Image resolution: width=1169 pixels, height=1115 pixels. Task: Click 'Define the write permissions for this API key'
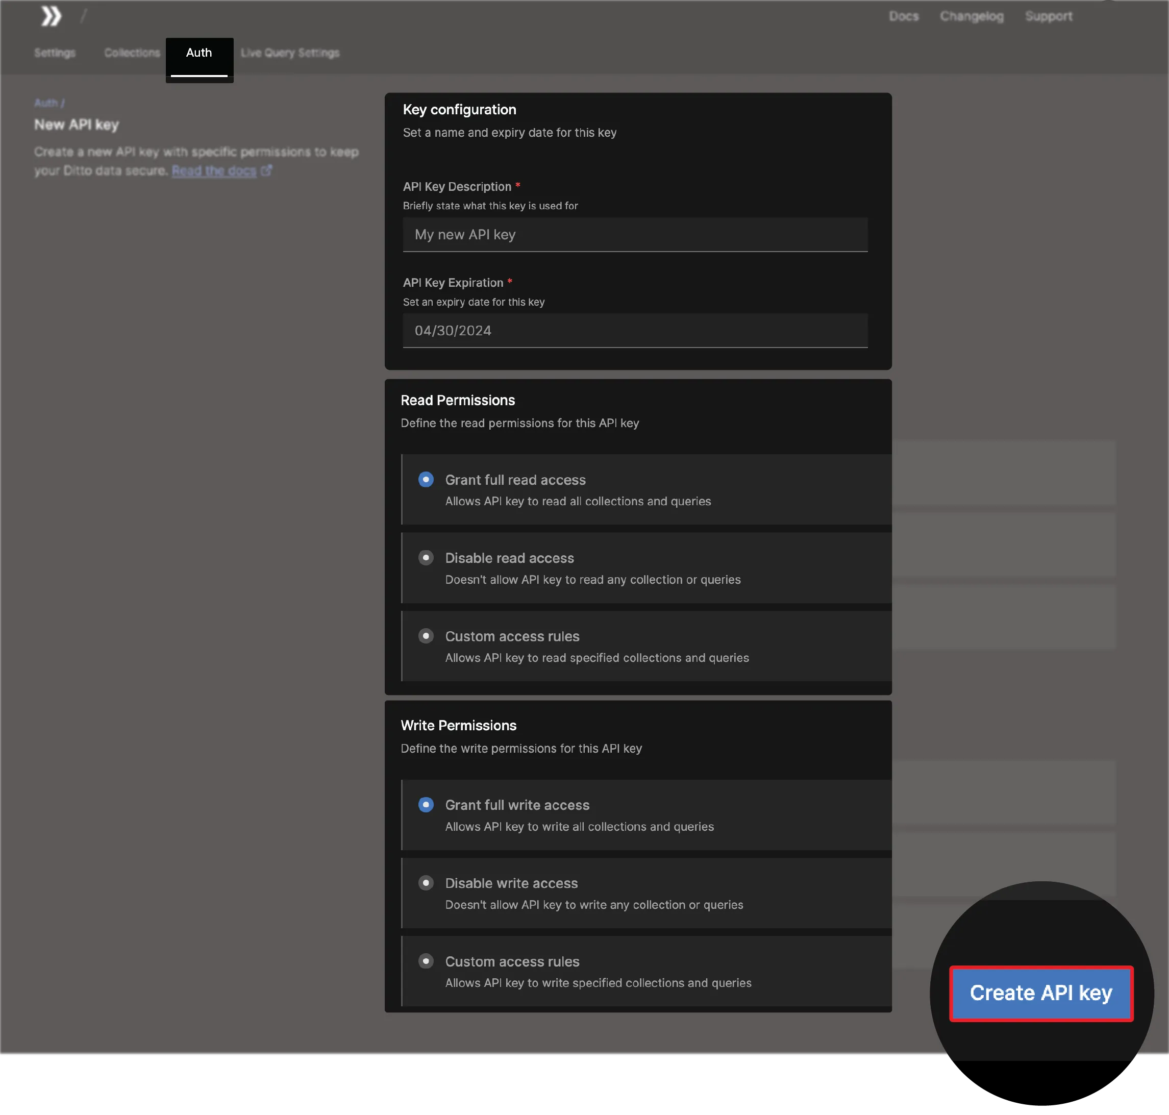(x=521, y=748)
